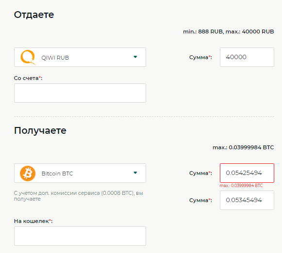Click the Со счета field label

click(28, 78)
